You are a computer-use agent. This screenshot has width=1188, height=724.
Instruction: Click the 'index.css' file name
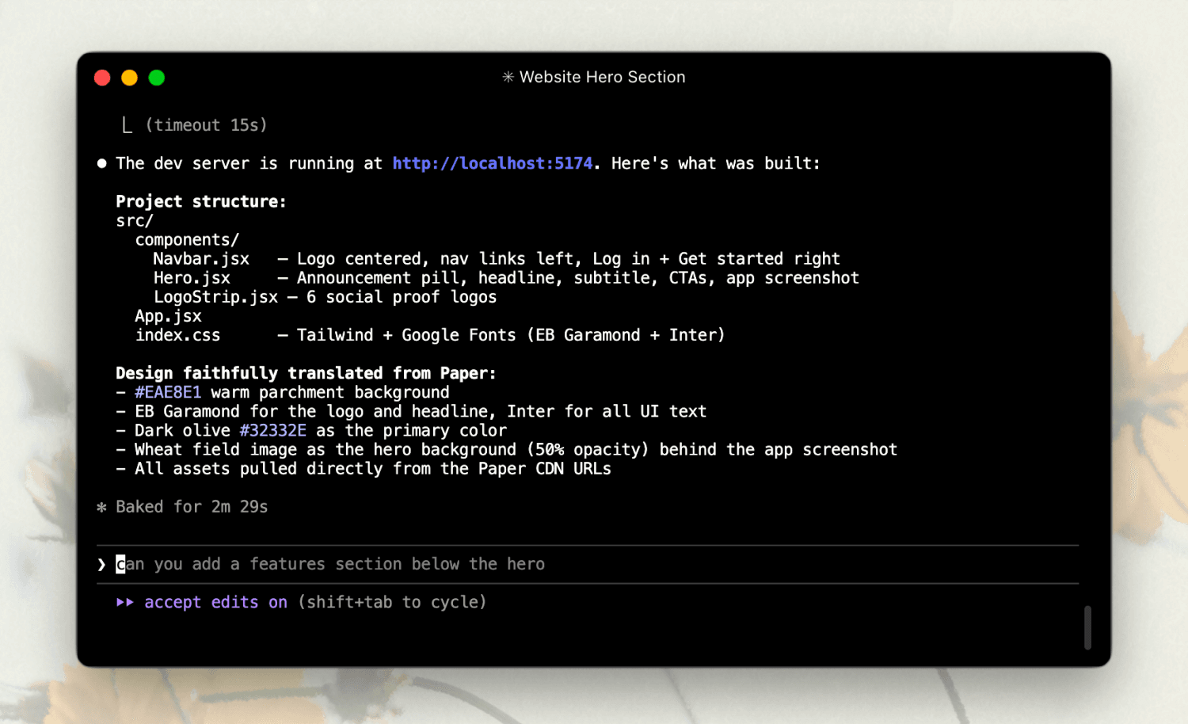click(x=177, y=335)
